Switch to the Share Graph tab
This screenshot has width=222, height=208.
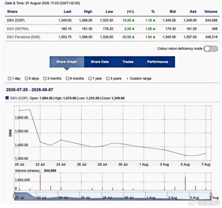(x=67, y=62)
